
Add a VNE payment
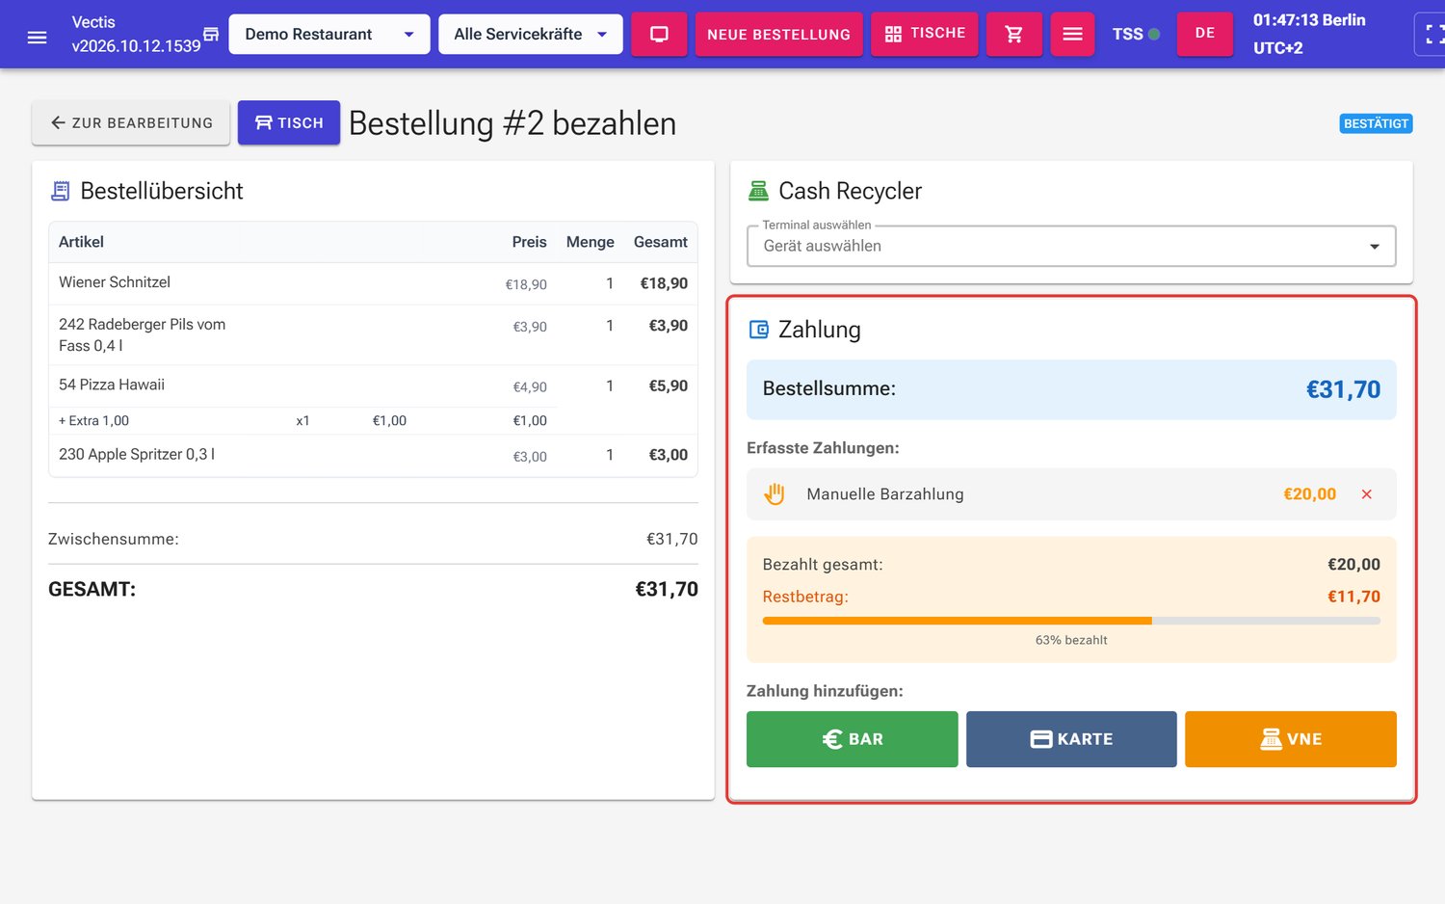pyautogui.click(x=1291, y=739)
